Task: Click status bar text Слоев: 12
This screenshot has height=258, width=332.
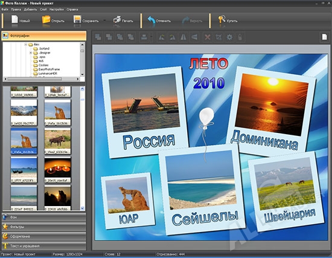Action: coord(112,254)
